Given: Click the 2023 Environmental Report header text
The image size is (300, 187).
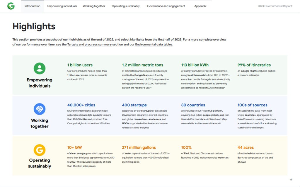Looking at the screenshot, I should pos(275,6).
